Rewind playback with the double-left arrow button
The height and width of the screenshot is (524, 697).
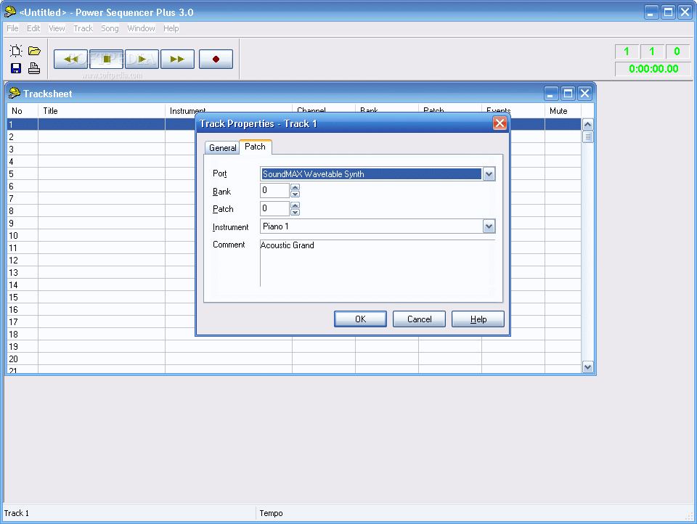pos(70,59)
